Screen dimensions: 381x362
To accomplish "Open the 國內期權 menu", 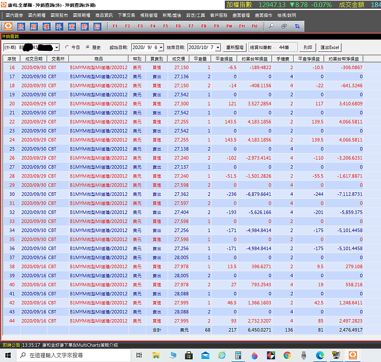I will click(x=37, y=15).
